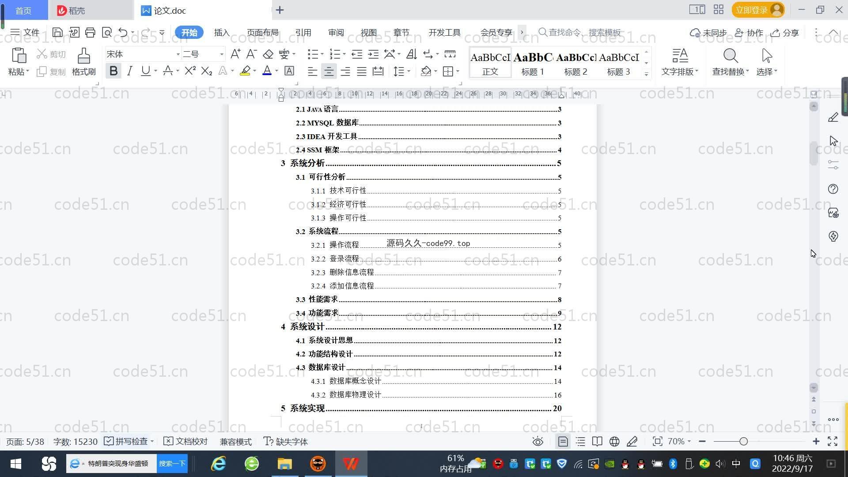Switch to outline view icon
This screenshot has height=477, width=848.
tap(580, 441)
